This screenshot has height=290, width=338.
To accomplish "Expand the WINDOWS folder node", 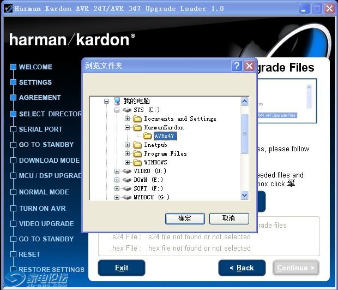I will [127, 162].
